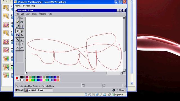Click the untitled - Paint taskbar button
Screen dimensions: 180x101
[39, 90]
